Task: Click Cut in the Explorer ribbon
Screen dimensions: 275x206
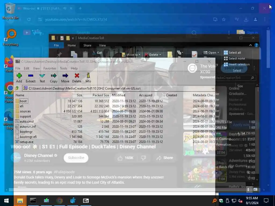Action: pyautogui.click(x=97, y=53)
